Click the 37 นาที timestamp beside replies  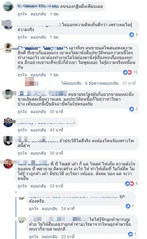pyautogui.click(x=129, y=83)
